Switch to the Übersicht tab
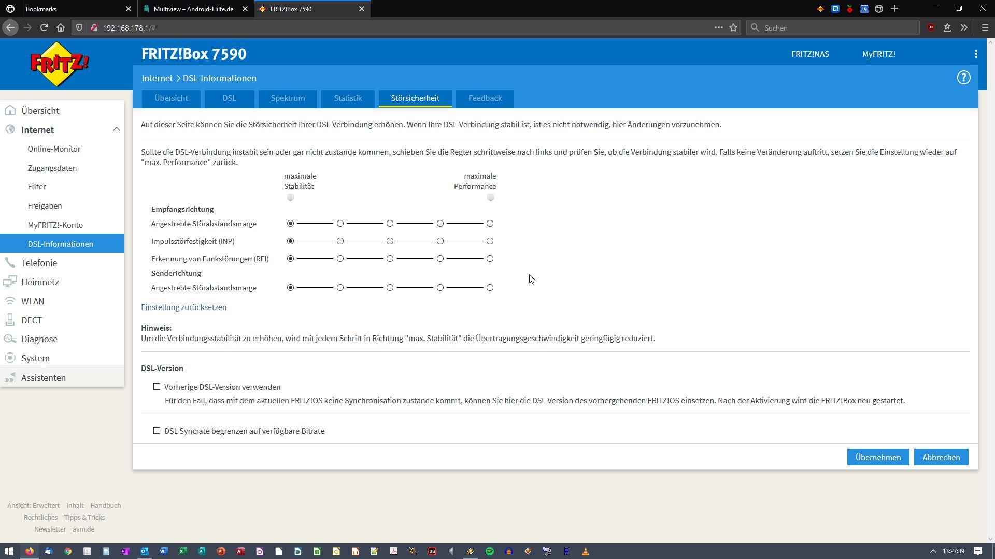 pyautogui.click(x=171, y=98)
